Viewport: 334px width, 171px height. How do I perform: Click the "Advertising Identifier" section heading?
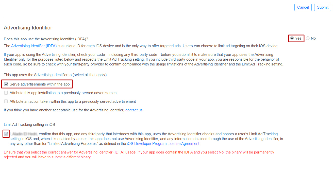tap(28, 28)
